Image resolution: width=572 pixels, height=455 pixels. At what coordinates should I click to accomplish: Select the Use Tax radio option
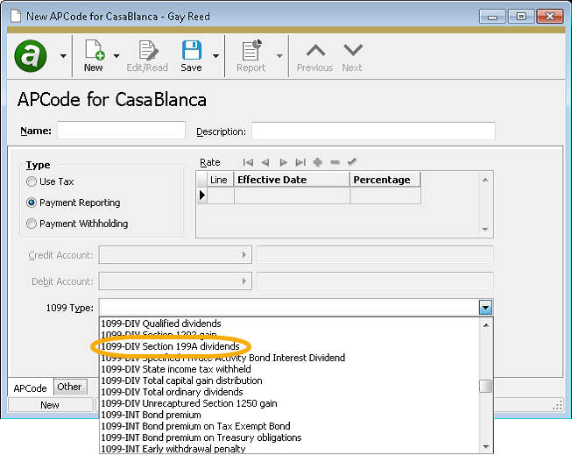coord(32,181)
